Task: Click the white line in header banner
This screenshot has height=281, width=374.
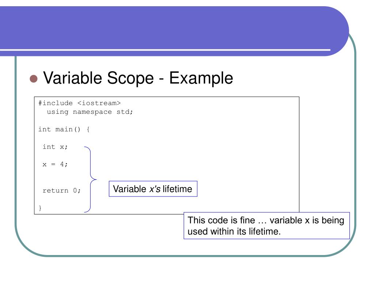Action: click(x=165, y=50)
